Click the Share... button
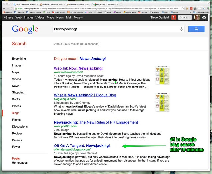 pos(185,17)
